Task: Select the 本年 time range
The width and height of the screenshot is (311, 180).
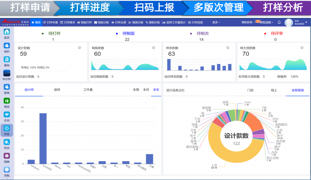Action: [156, 90]
